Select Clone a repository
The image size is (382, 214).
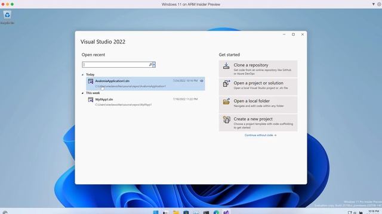click(258, 69)
